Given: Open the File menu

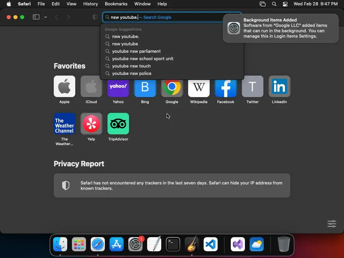Looking at the screenshot, I should tap(41, 4).
